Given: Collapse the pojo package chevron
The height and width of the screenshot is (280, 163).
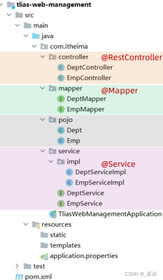Looking at the screenshot, I should pyautogui.click(x=43, y=120).
